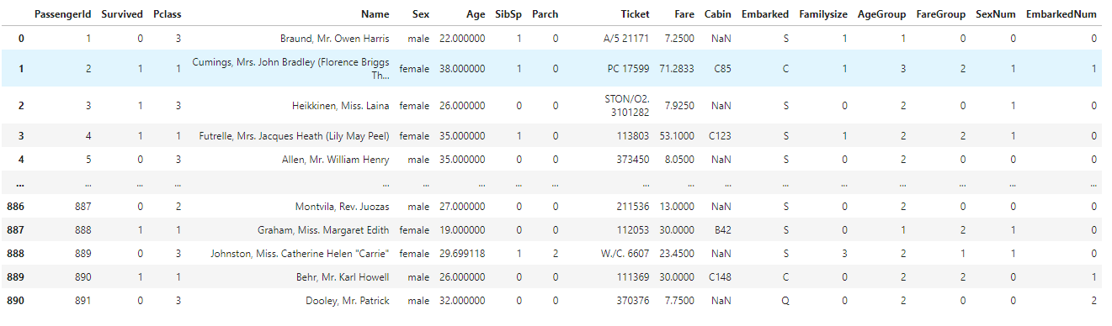Click fare value 13.0000

click(x=677, y=206)
